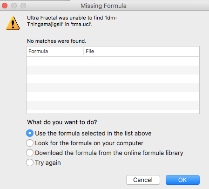Sort by the File column header
This screenshot has width=209, height=189.
point(138,51)
